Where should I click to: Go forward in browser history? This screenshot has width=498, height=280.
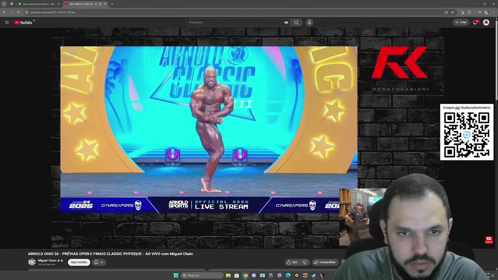tap(11, 12)
